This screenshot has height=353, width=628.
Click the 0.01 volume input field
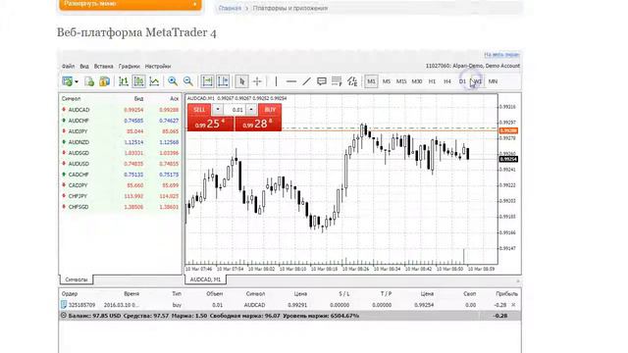pos(235,110)
